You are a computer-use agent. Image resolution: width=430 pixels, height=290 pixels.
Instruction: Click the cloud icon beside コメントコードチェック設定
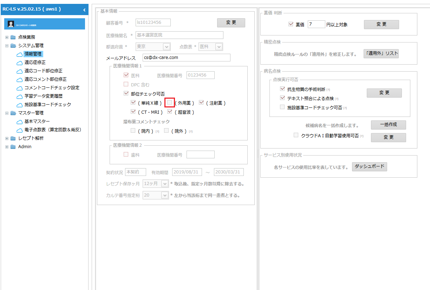tap(19, 88)
